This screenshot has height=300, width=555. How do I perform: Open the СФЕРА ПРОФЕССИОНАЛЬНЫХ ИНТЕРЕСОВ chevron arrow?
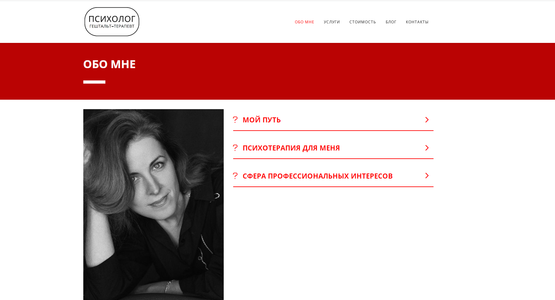pyautogui.click(x=427, y=175)
